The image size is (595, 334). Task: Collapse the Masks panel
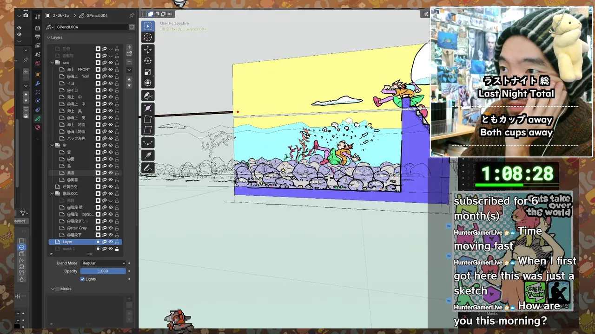53,289
